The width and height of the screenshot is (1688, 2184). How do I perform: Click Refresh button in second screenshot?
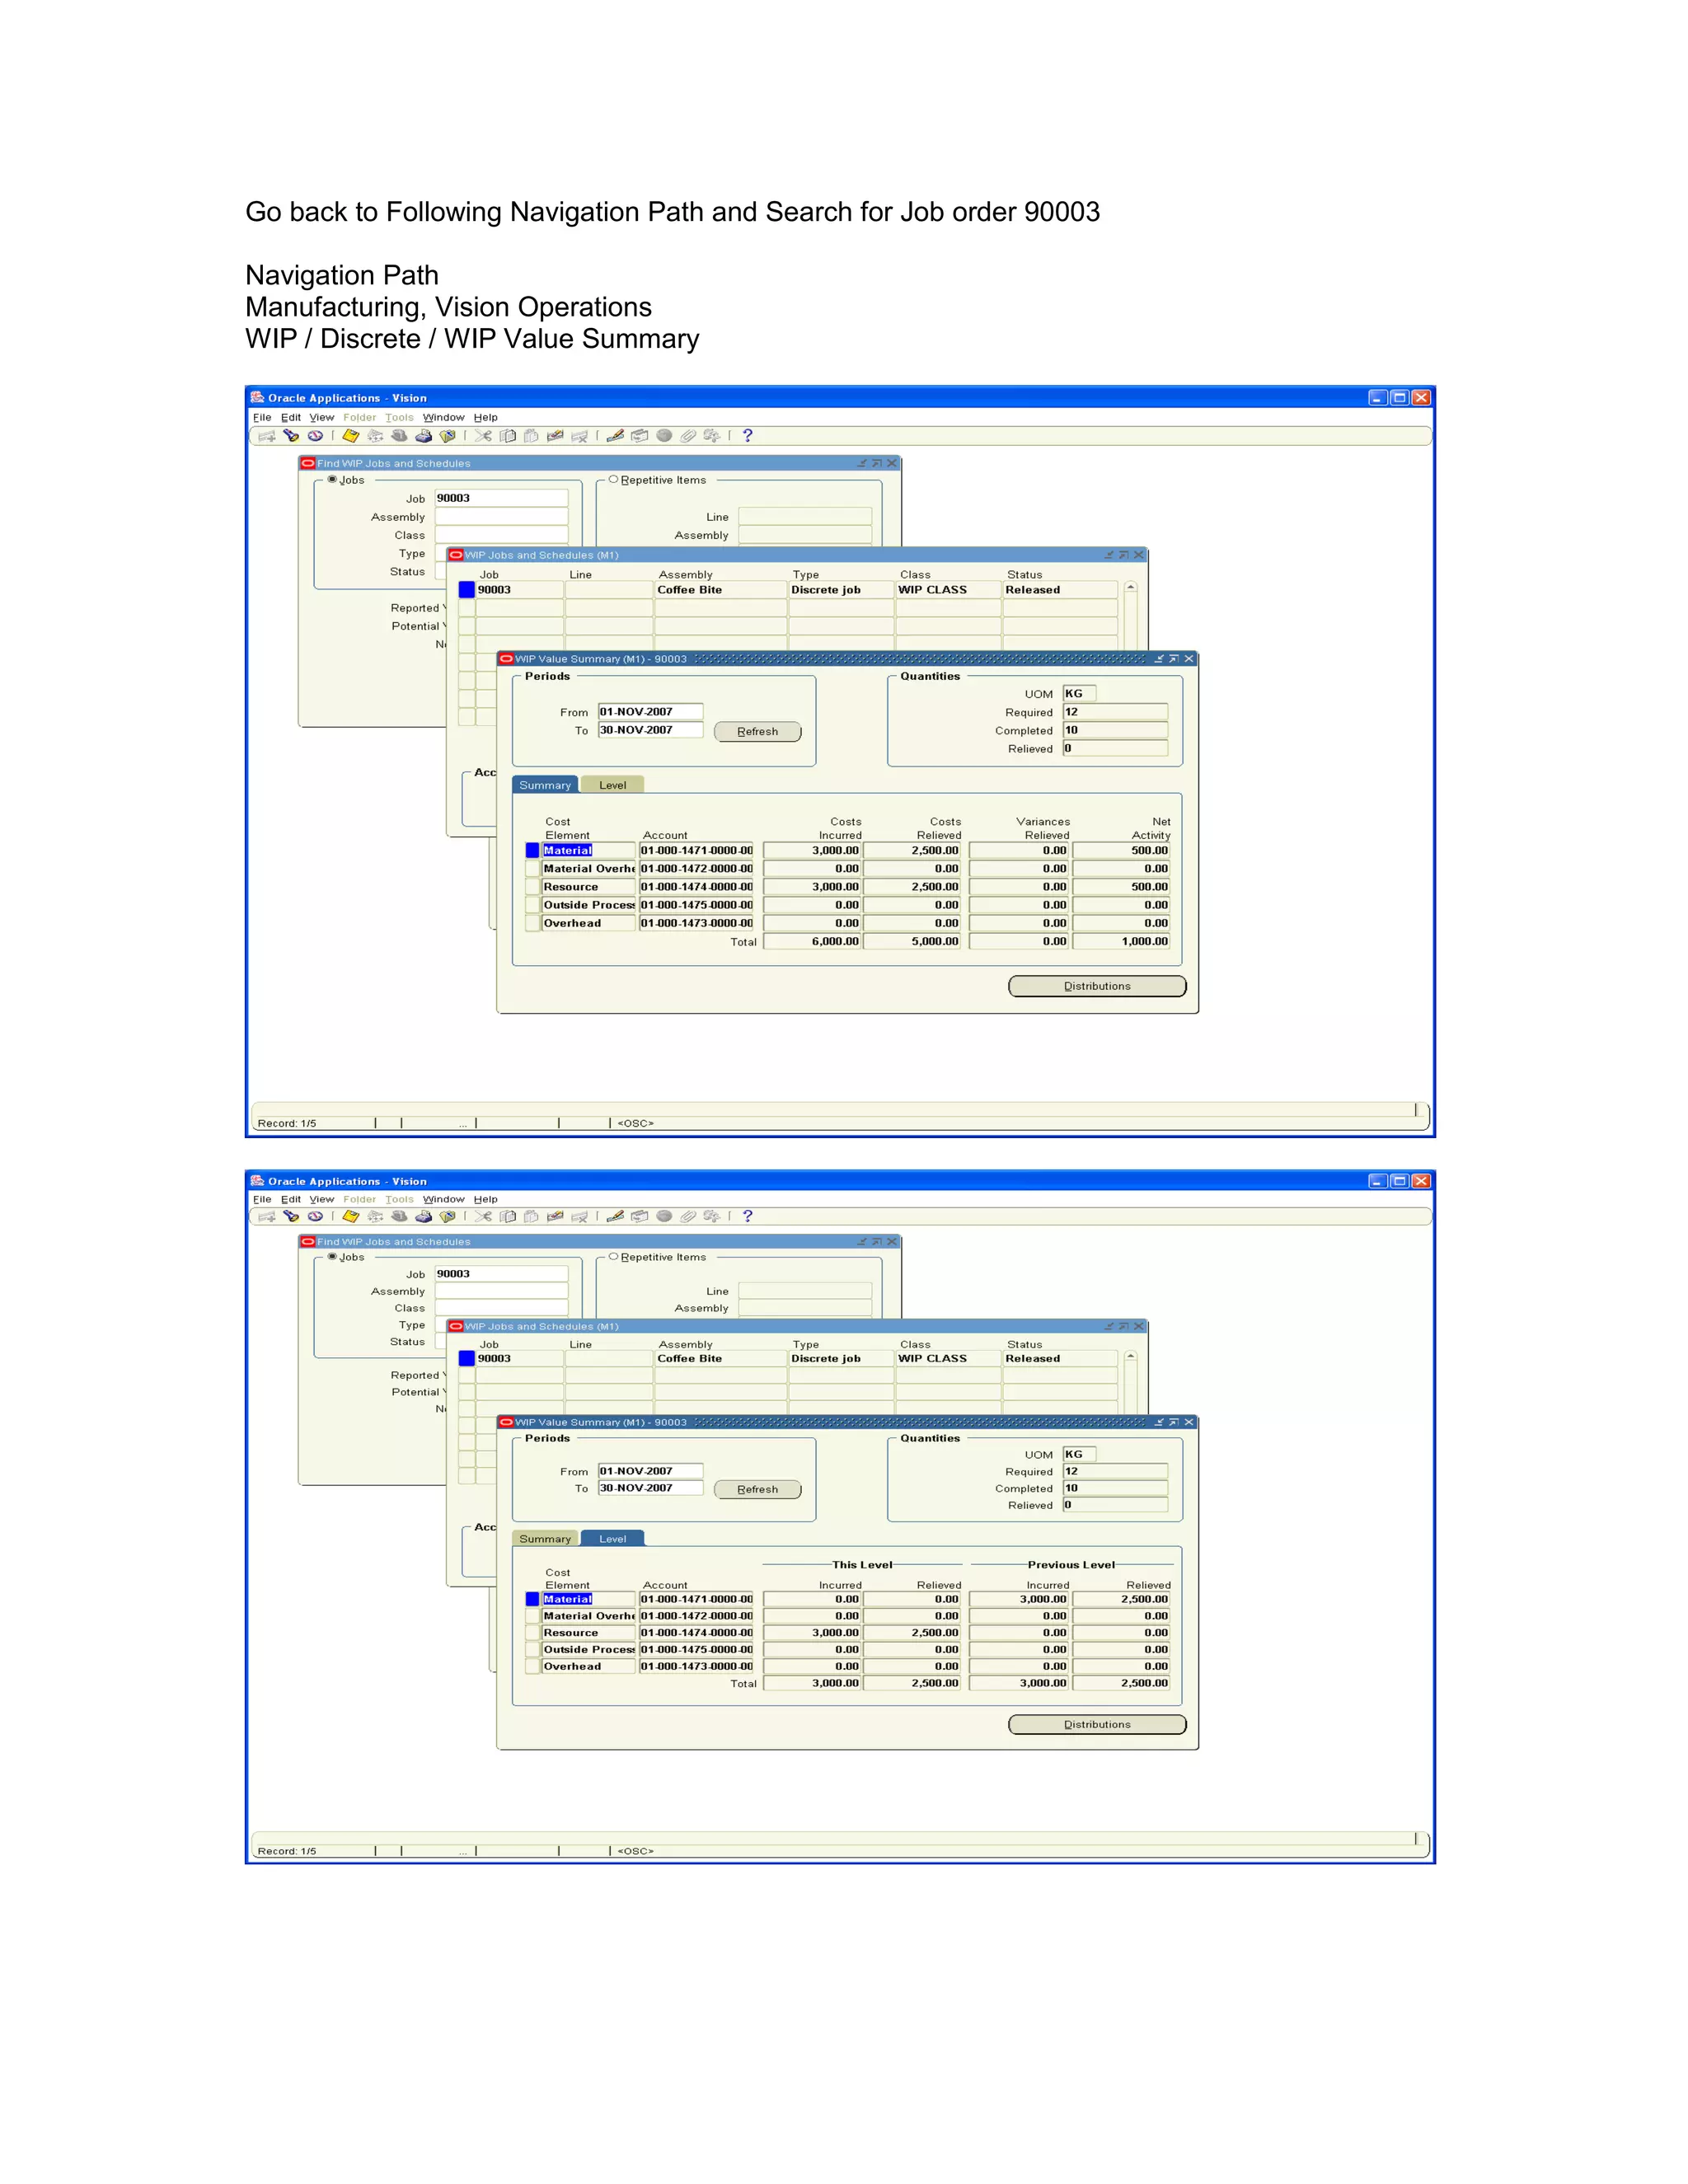pyautogui.click(x=758, y=1490)
